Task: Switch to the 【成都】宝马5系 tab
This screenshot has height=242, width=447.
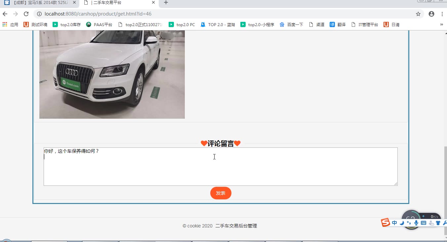Action: click(x=40, y=3)
